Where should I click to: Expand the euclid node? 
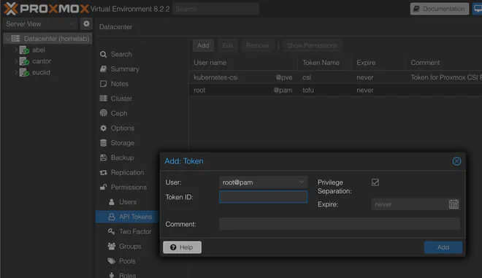tap(16, 72)
